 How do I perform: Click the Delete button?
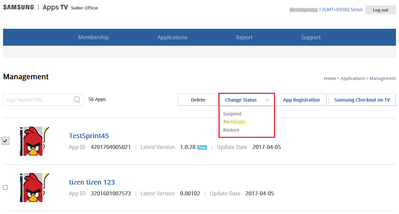(x=198, y=100)
